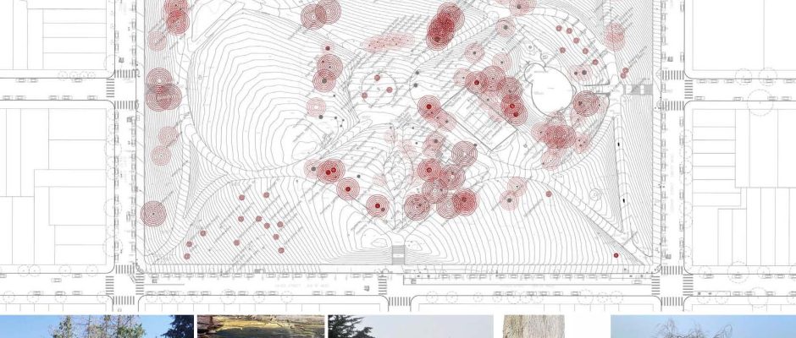Select the stairs at the south entrance

coord(398,252)
